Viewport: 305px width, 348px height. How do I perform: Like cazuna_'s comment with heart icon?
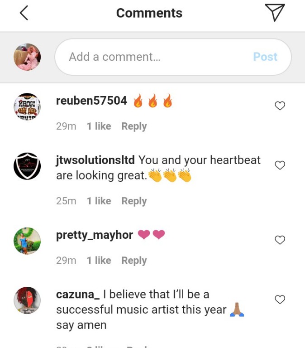click(280, 300)
